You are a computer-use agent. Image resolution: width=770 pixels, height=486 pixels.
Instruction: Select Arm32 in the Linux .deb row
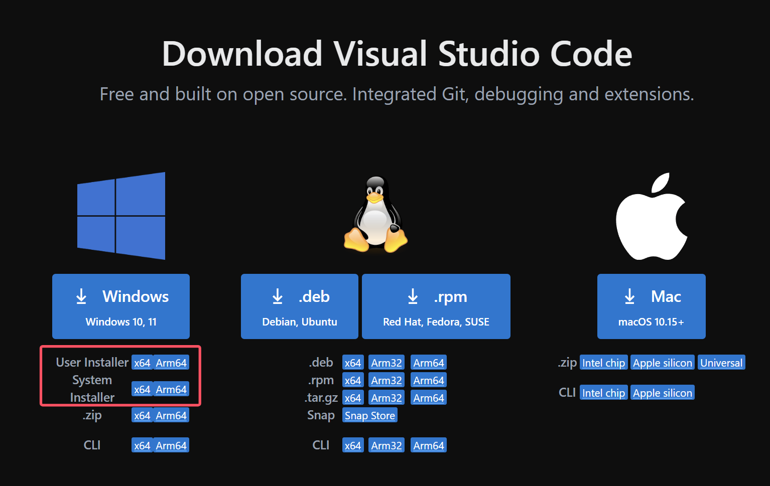(x=387, y=363)
